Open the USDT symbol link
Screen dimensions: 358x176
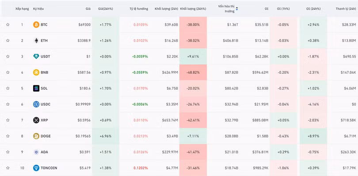pyautogui.click(x=45, y=57)
